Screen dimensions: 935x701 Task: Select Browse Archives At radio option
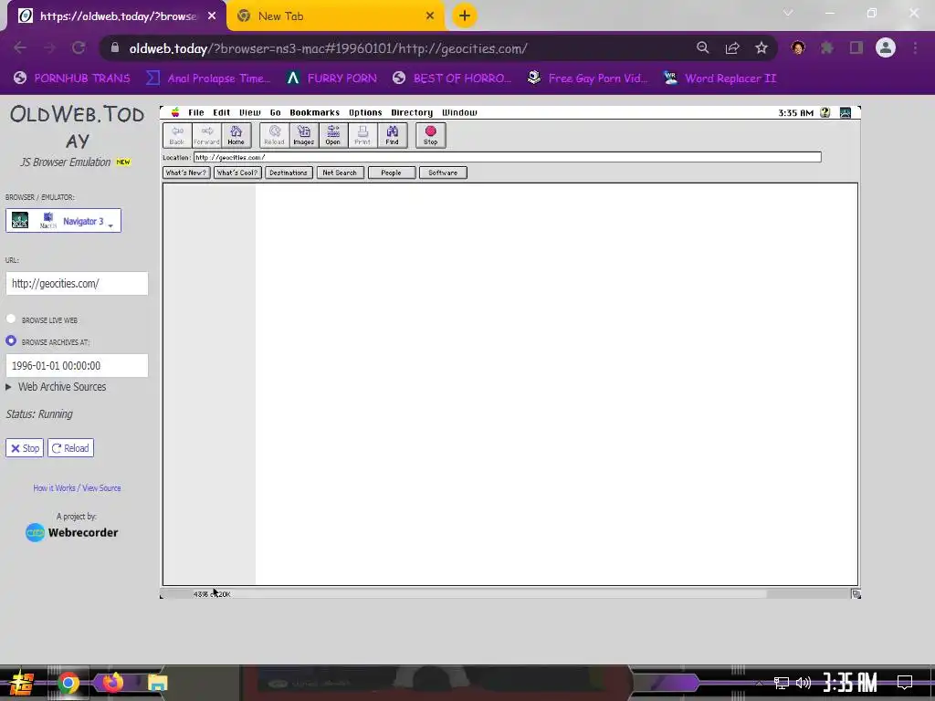point(11,341)
